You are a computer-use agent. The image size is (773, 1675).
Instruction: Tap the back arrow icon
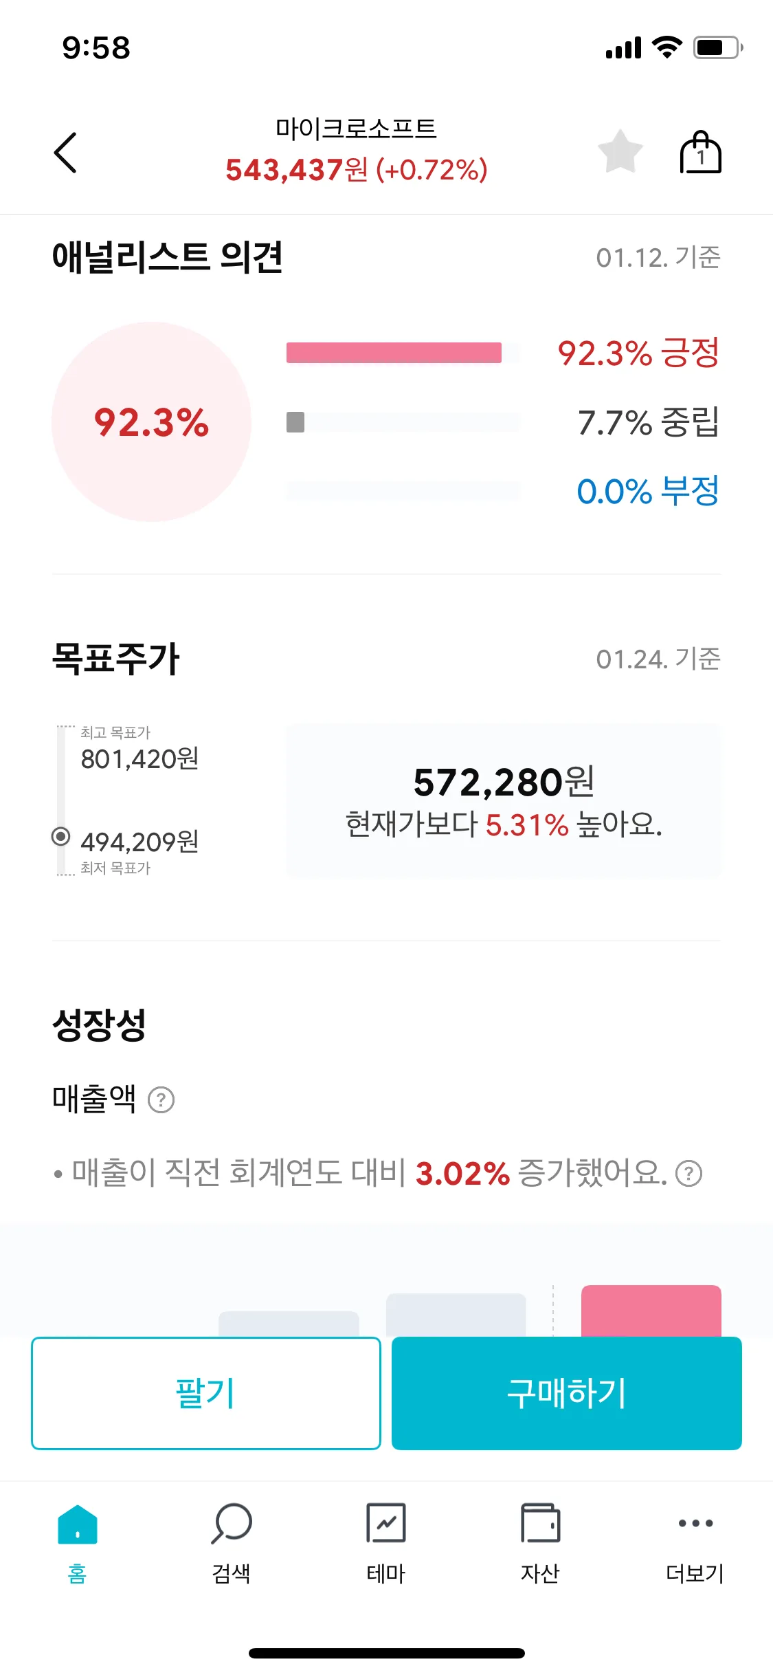(x=66, y=153)
